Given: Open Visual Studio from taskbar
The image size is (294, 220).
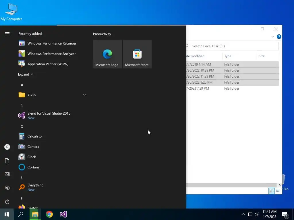Looking at the screenshot, I should coord(63,214).
